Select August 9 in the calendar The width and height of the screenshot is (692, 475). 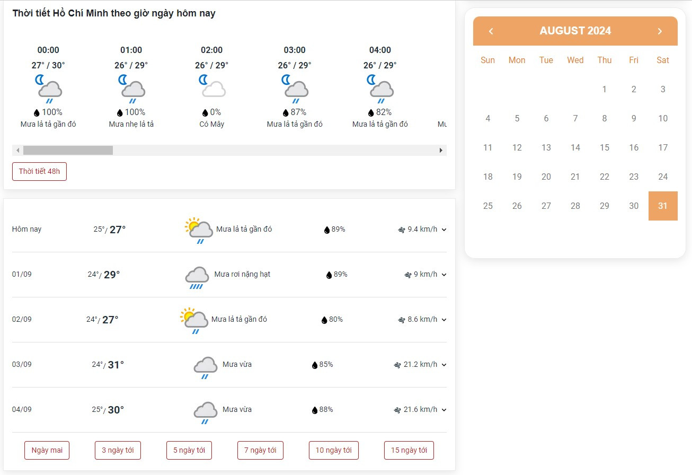coord(634,118)
